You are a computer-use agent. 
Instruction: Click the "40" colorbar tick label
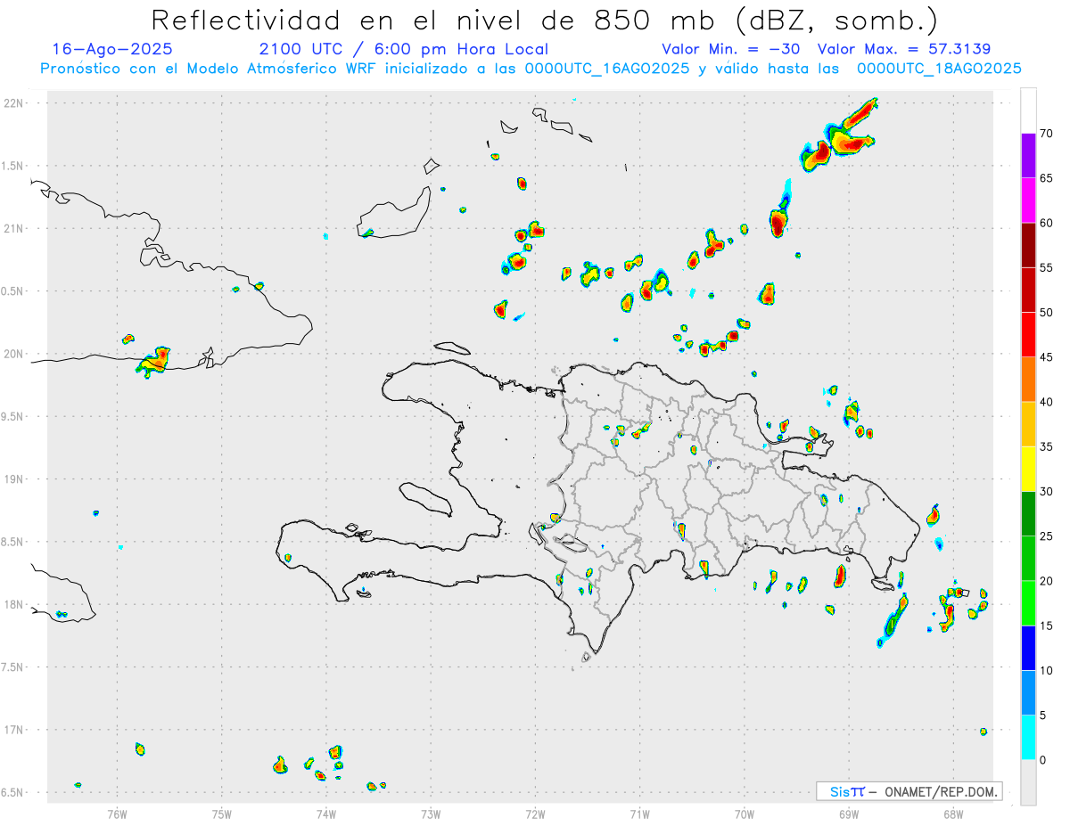point(1047,402)
